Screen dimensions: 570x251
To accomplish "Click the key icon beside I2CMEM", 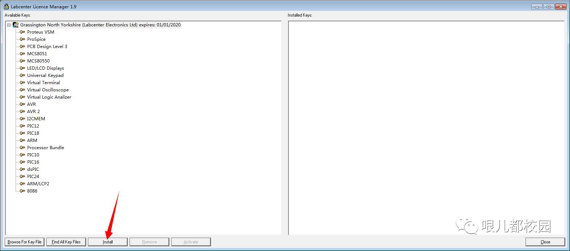I will 22,119.
